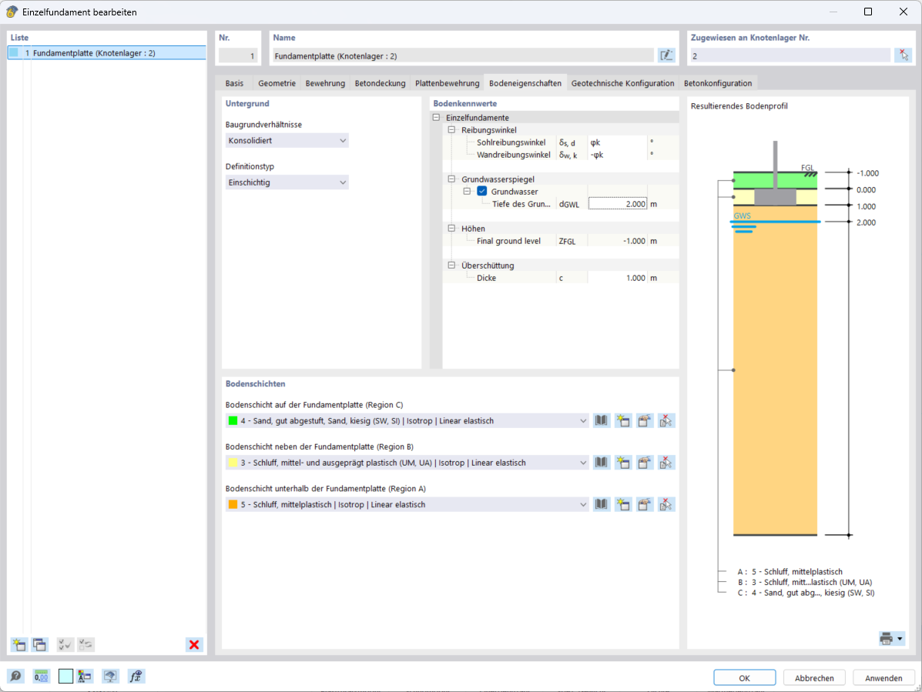Collapse the Reibungswinkel group
The image size is (922, 692).
pos(451,130)
